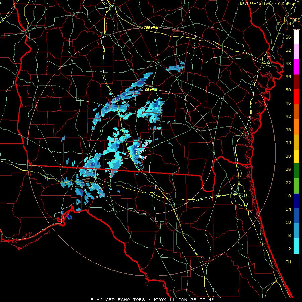The height and width of the screenshot is (302, 302).
Task: Click the legend value "6"
Action: (x=289, y=236)
